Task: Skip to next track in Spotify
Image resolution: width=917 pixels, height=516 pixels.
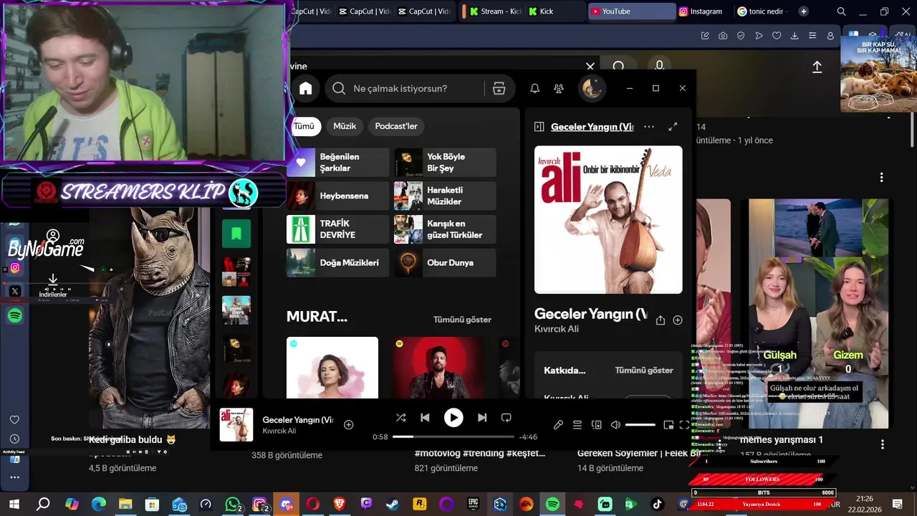Action: pos(482,418)
